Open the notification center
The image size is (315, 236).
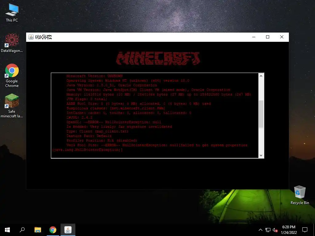(x=305, y=230)
